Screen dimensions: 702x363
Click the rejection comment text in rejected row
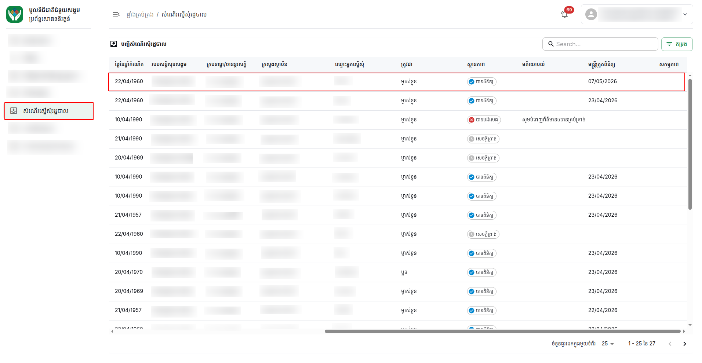(x=553, y=120)
